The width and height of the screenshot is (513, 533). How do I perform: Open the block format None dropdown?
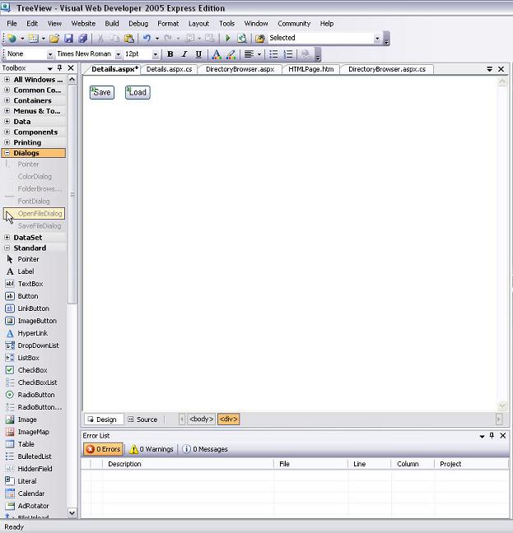[x=50, y=54]
